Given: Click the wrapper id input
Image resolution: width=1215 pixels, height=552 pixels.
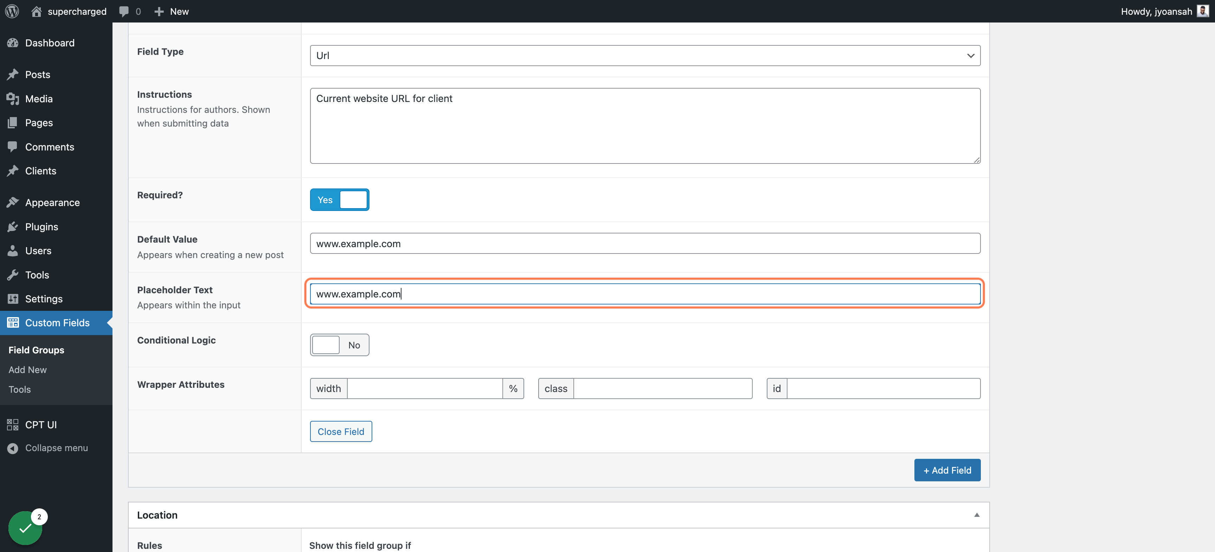Looking at the screenshot, I should pos(883,389).
